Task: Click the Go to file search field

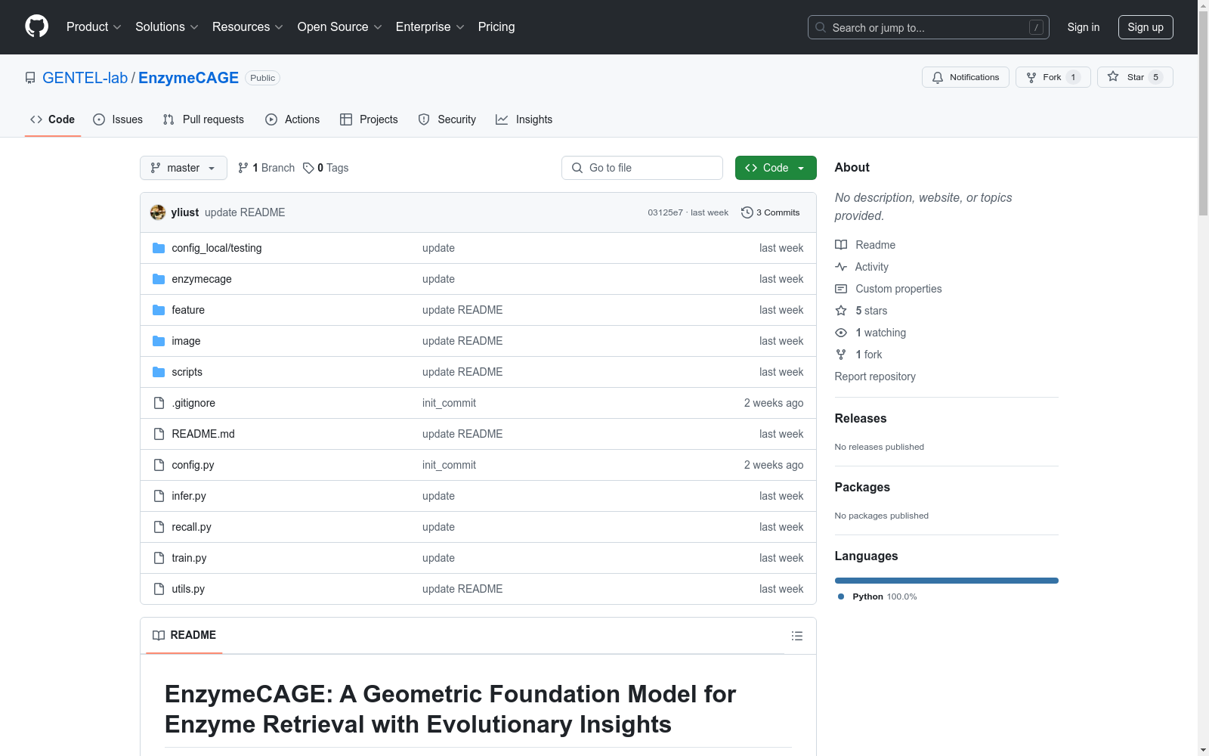Action: [642, 168]
